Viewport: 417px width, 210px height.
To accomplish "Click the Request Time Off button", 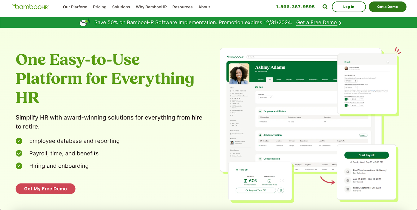I will (256, 190).
